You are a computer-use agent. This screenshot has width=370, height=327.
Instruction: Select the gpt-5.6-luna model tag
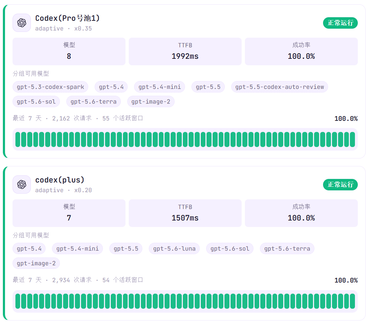coord(174,248)
